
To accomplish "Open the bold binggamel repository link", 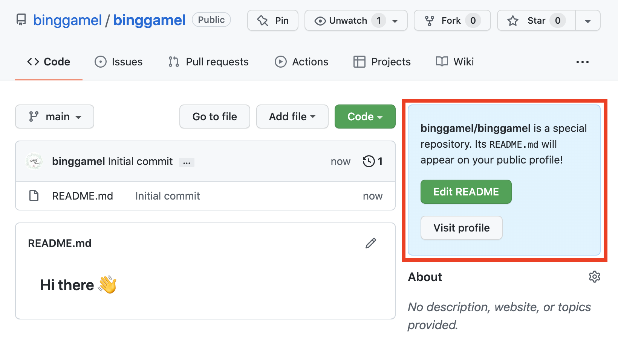I will click(x=149, y=20).
